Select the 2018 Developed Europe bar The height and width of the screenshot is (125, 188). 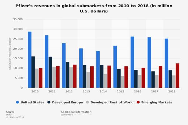pos(170,79)
